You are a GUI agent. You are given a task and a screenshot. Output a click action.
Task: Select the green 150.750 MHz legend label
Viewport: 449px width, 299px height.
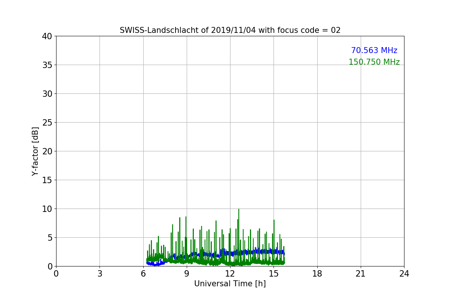[x=374, y=62]
